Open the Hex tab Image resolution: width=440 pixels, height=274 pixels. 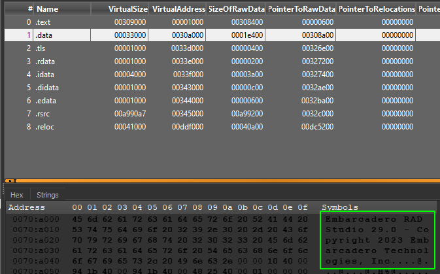coord(17,195)
